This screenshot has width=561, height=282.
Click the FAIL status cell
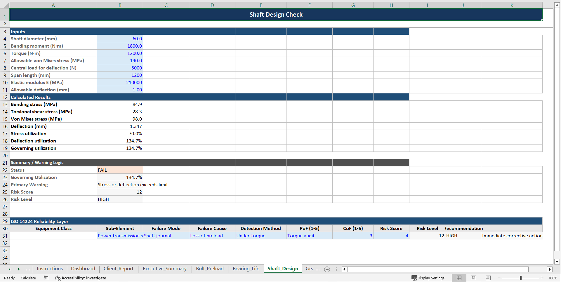[x=120, y=170]
